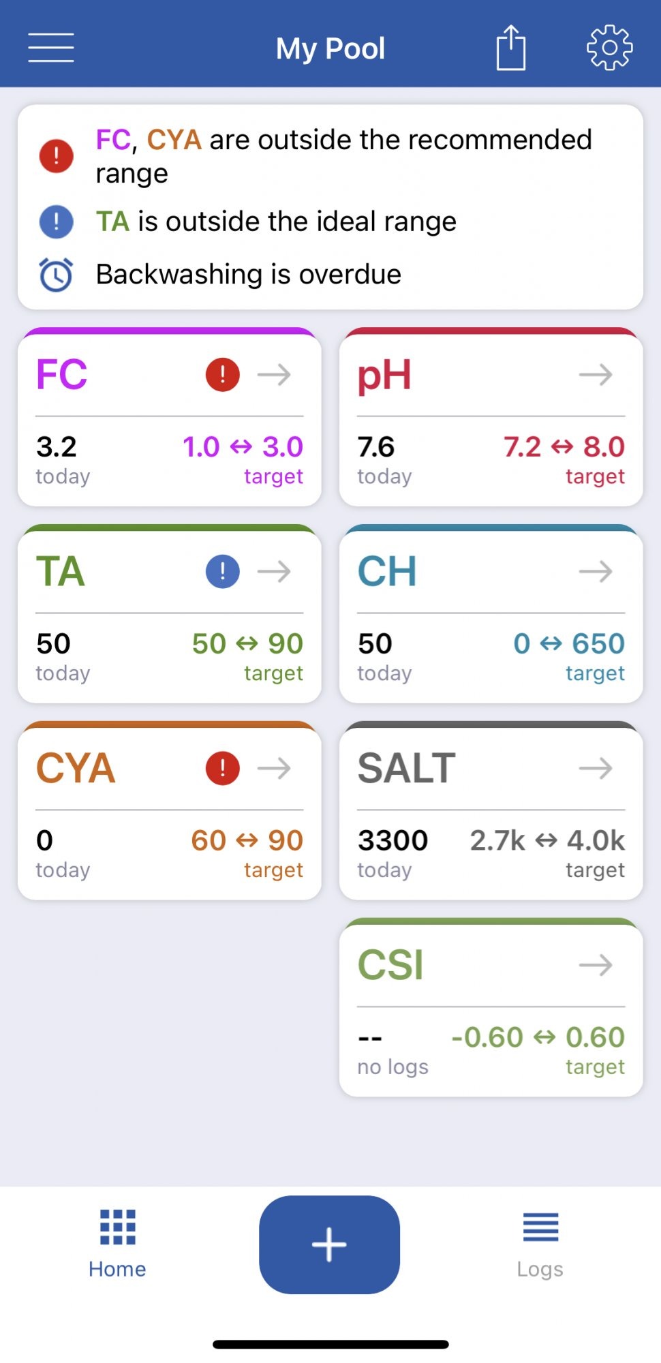Switch to the Logs tab

[540, 1244]
